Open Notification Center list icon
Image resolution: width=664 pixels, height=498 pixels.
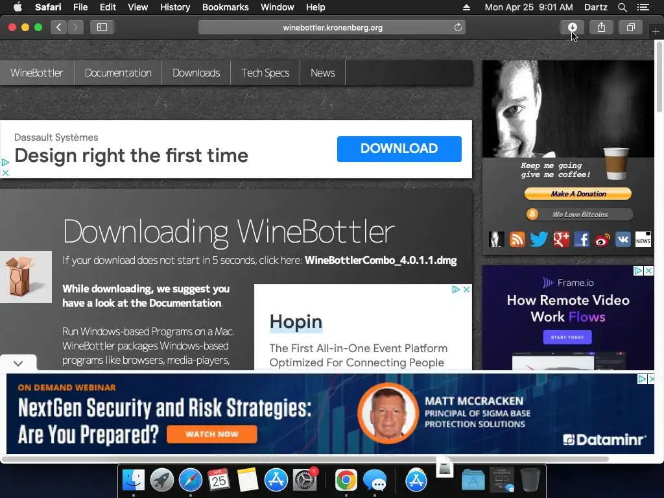click(x=643, y=7)
